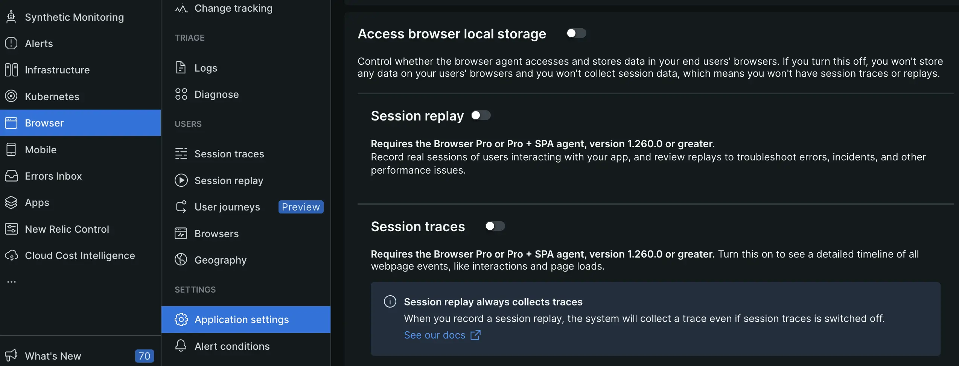
Task: Click the Errors Inbox icon
Action: [11, 176]
